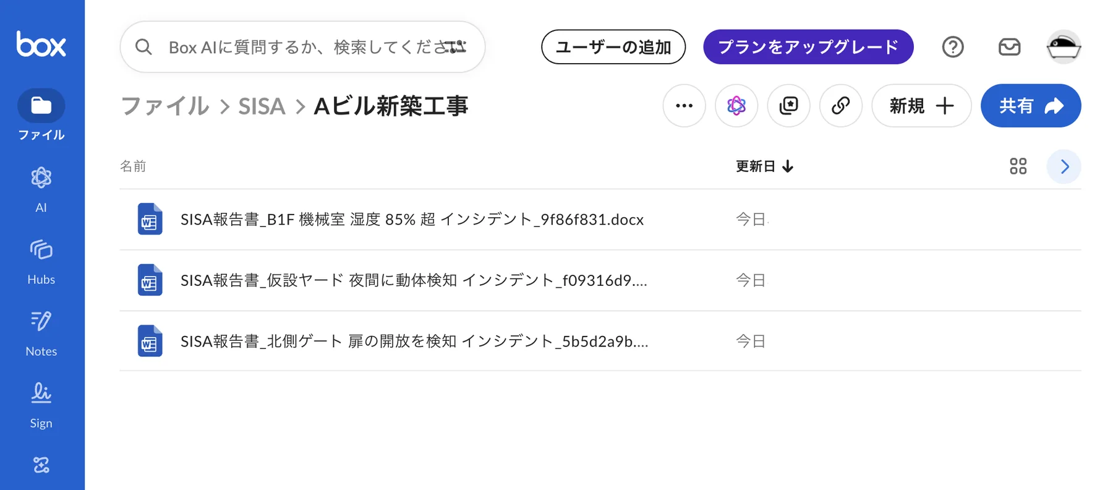Open the 北側ゲート 扉の開放 report

click(414, 341)
